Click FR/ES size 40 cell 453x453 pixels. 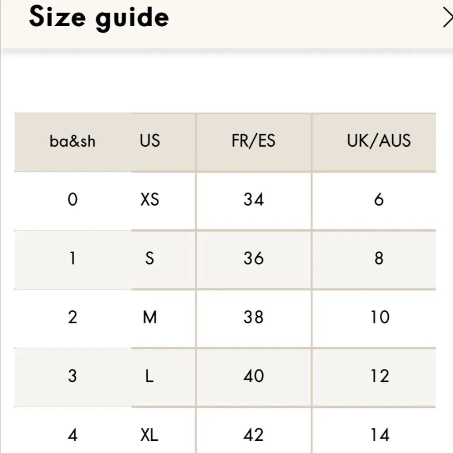click(x=253, y=376)
